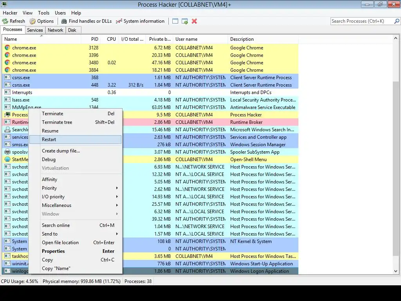The image size is (401, 301).
Task: Click the search magnifier icon
Action: click(x=397, y=21)
